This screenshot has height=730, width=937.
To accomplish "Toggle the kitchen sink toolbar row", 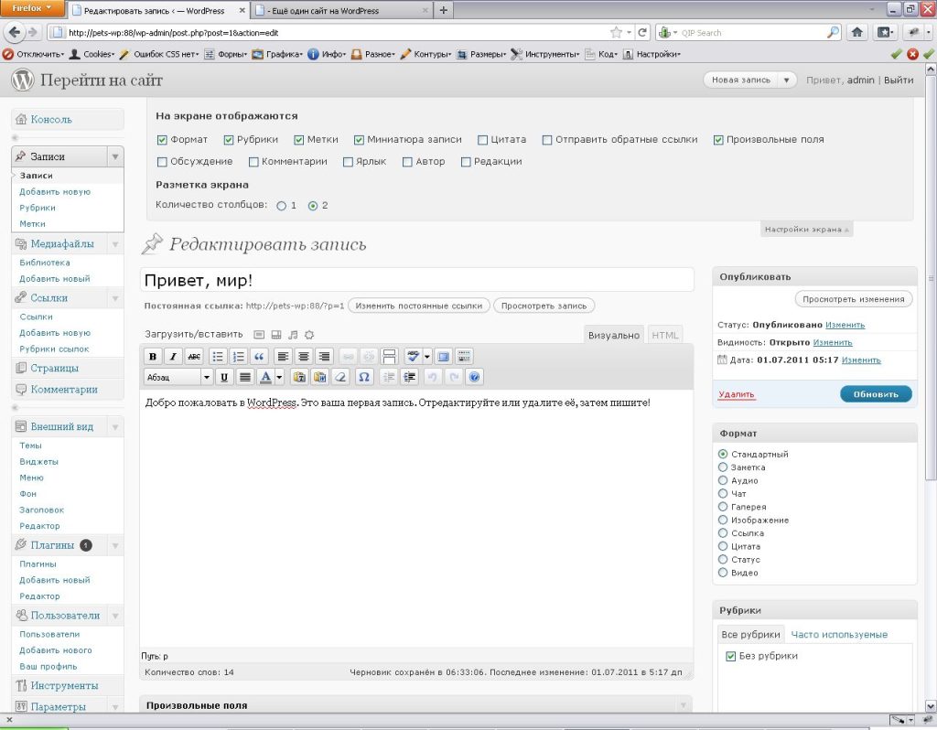I will (x=464, y=357).
